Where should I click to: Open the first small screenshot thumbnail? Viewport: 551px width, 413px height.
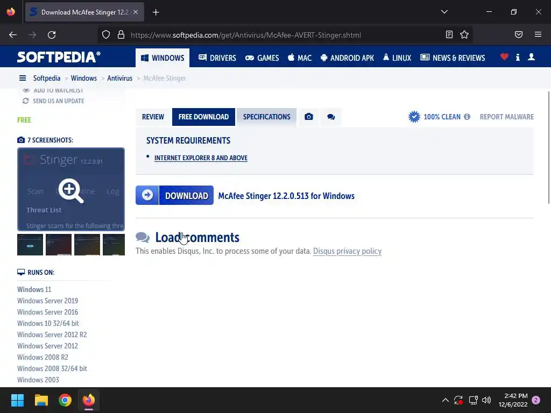(30, 245)
